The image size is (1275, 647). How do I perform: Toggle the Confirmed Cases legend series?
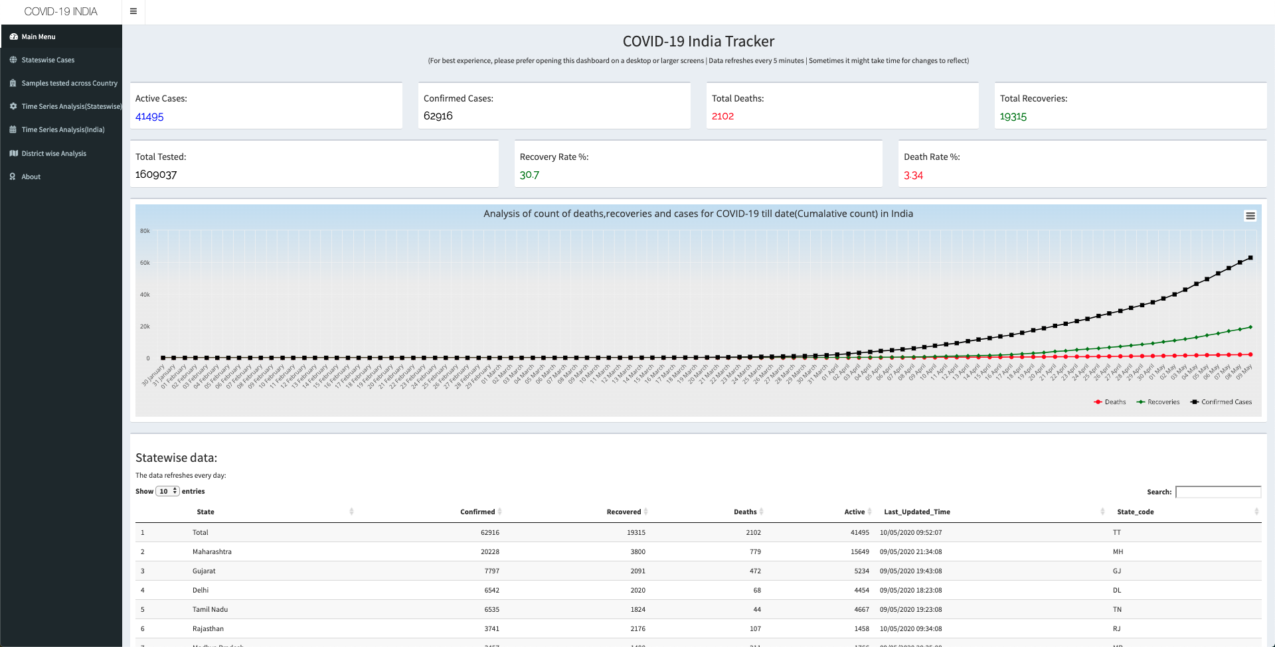pos(1221,402)
